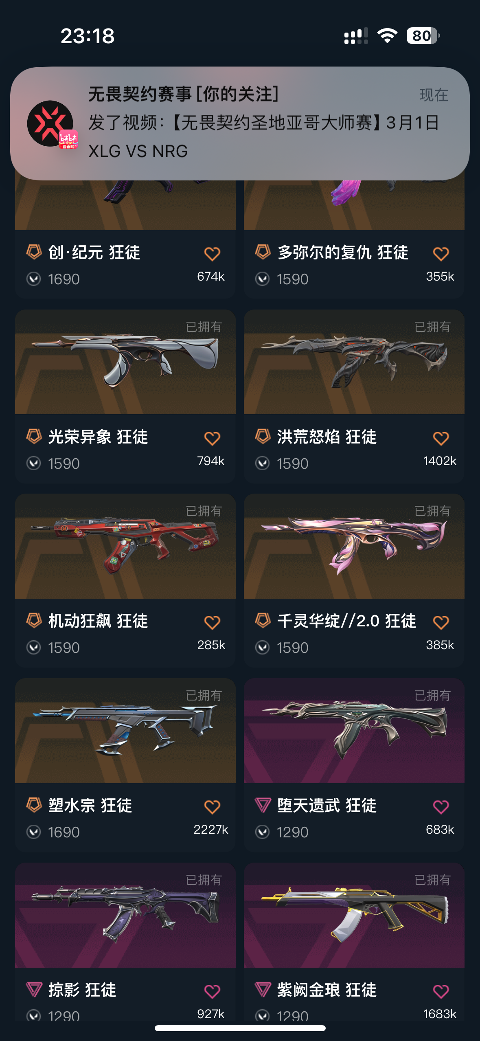Tap pink heart for 堕天遗武 狂徒
Image resolution: width=480 pixels, height=1041 pixels.
[x=441, y=807]
